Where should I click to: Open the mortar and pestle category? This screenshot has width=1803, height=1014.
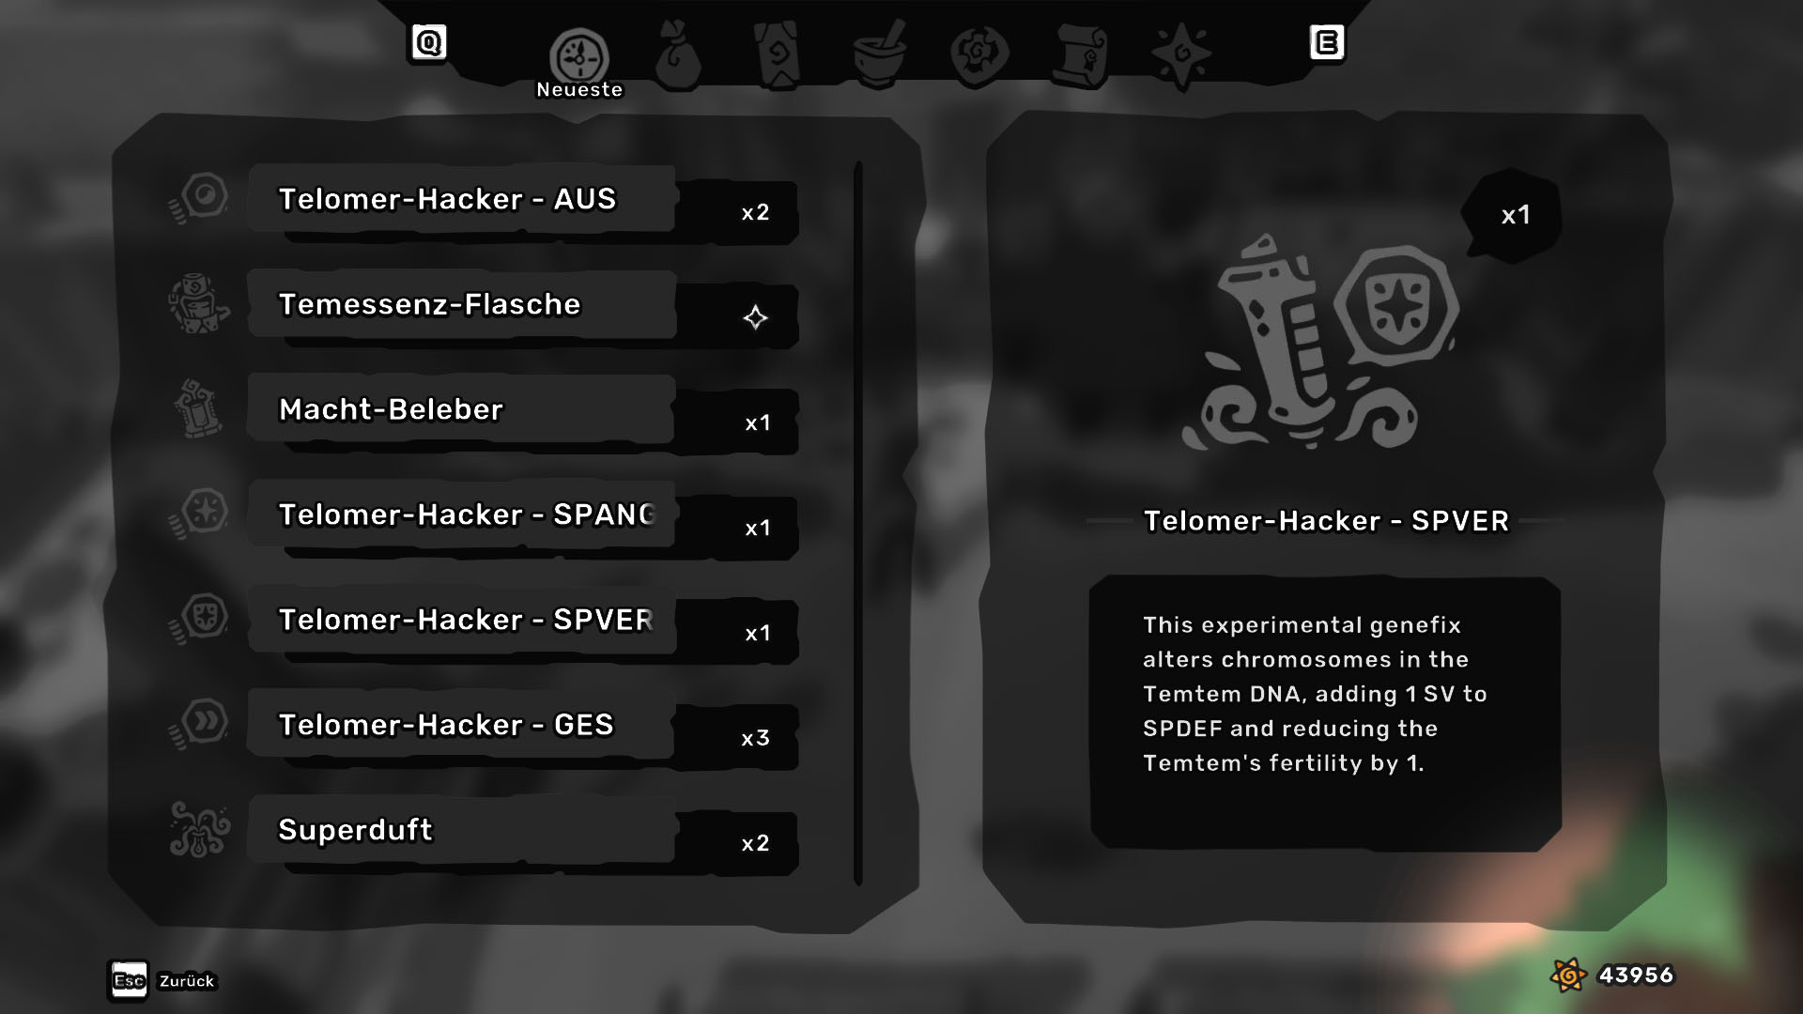[x=880, y=54]
